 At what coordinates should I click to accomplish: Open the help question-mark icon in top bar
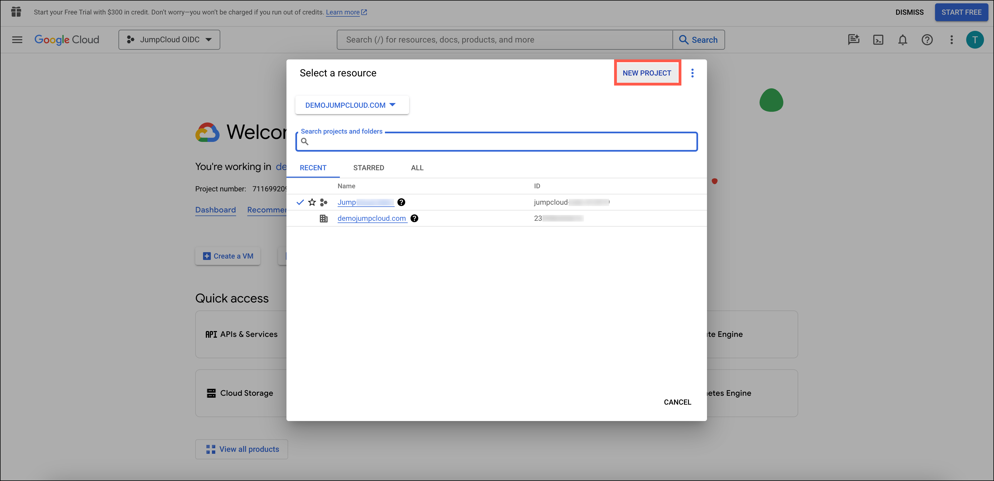pyautogui.click(x=927, y=40)
